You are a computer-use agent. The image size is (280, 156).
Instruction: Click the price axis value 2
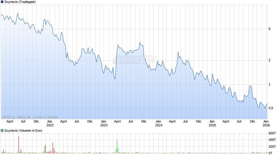pyautogui.click(x=270, y=60)
